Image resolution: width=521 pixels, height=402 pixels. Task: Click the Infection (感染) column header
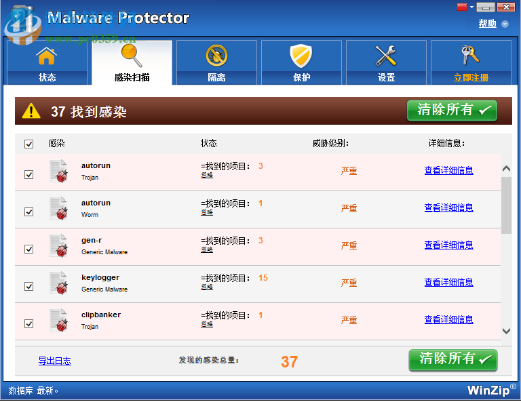click(x=56, y=144)
